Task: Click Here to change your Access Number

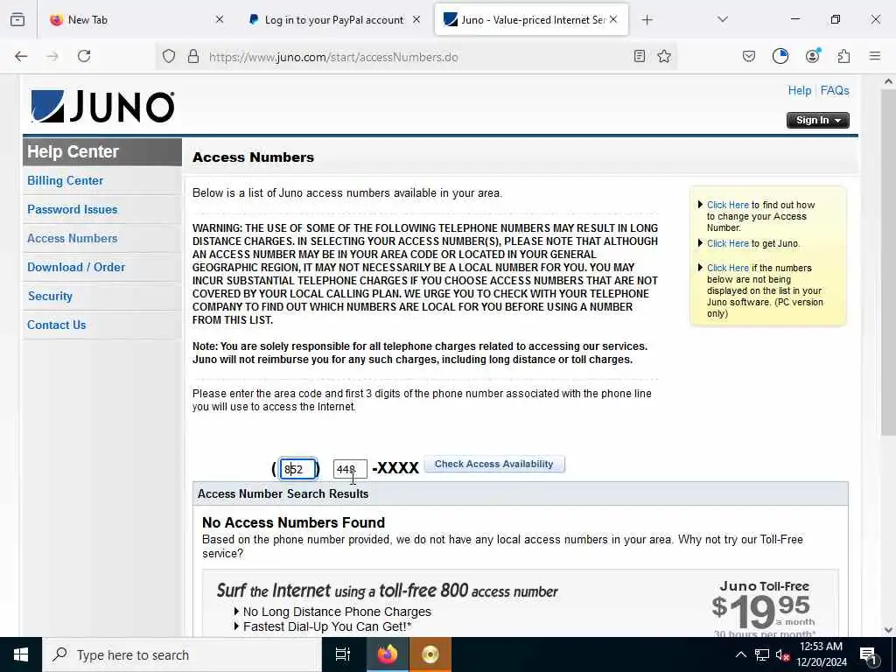Action: point(727,205)
